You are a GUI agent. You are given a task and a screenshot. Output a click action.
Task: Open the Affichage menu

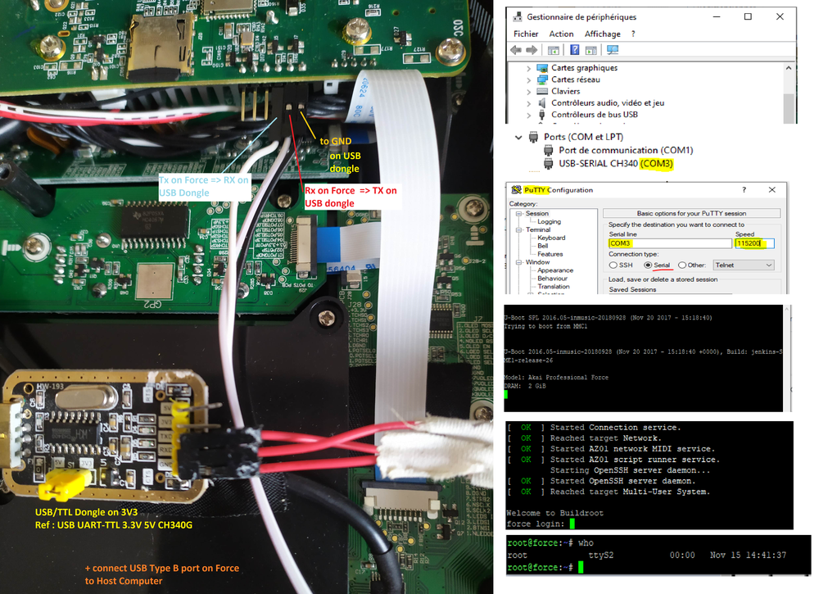tap(602, 34)
